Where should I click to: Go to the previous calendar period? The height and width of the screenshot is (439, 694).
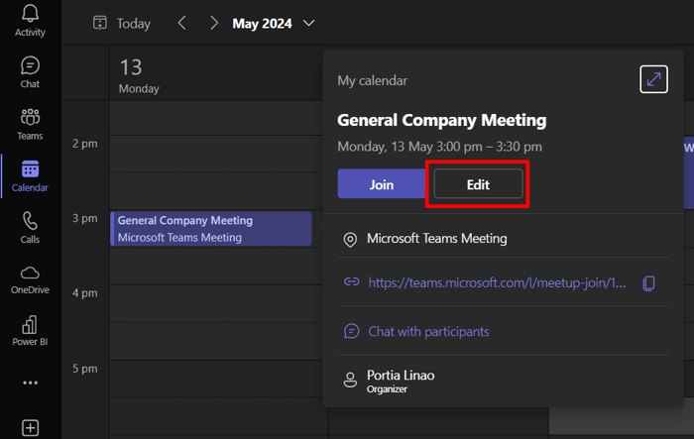point(181,23)
